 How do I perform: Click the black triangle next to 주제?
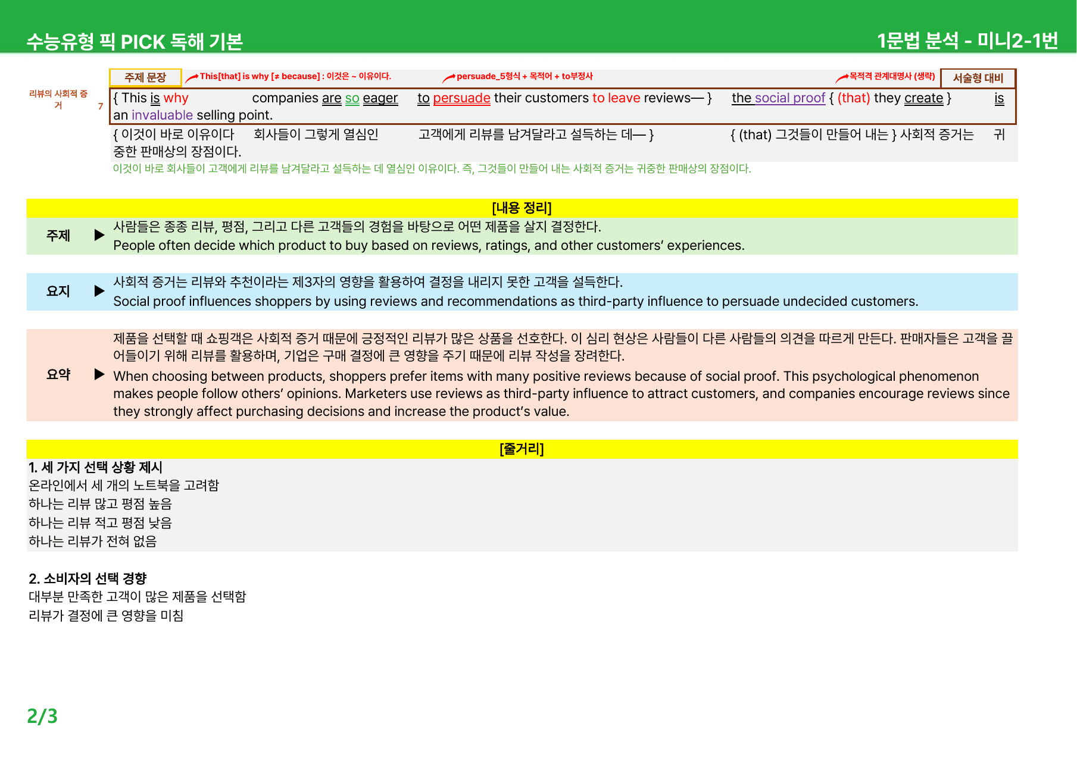pyautogui.click(x=99, y=235)
